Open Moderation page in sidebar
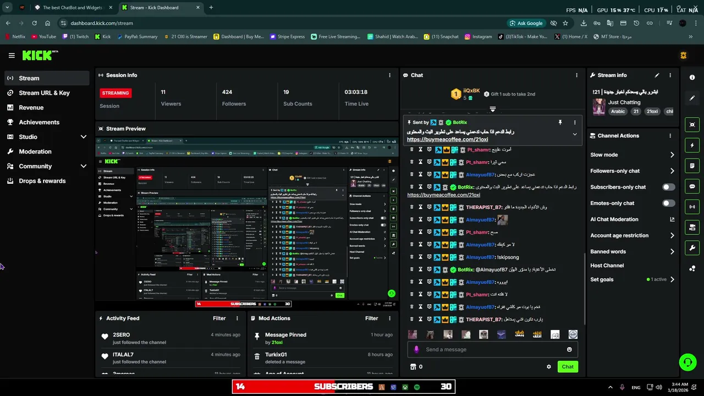 (47, 152)
